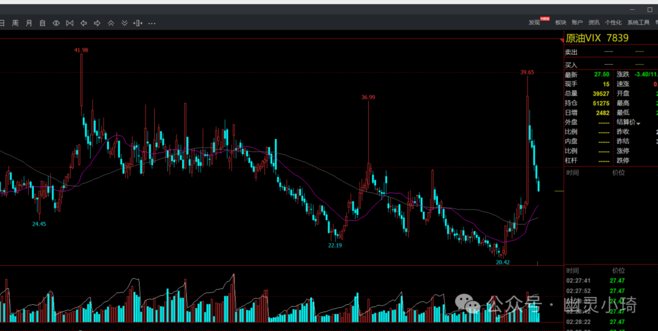This screenshot has width=658, height=331.
Task: Expand the 结算价 dropdown arrow
Action: pos(639,123)
